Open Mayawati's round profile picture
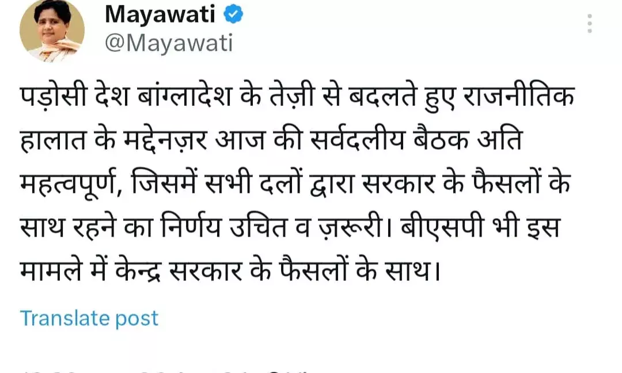This screenshot has width=622, height=373. pos(52,30)
